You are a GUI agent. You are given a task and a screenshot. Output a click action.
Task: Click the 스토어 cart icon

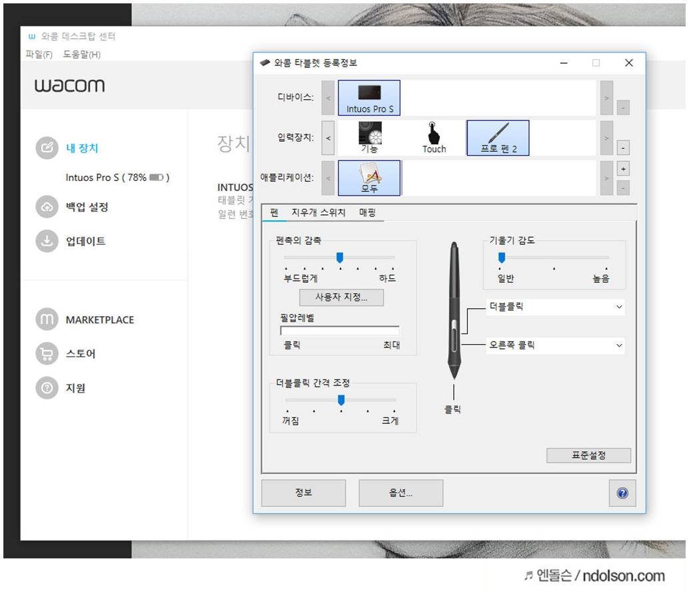[47, 353]
